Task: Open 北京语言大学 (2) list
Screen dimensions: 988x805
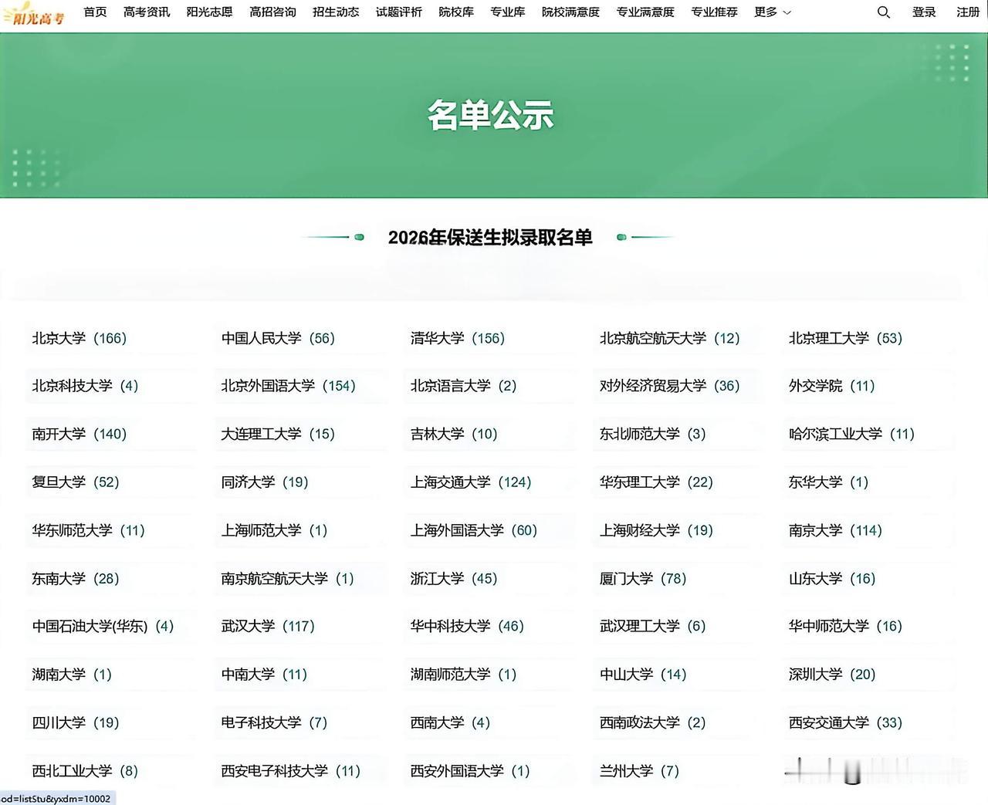Action: click(x=463, y=386)
